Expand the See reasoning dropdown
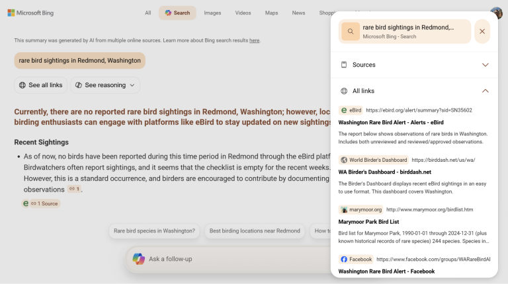Image resolution: width=508 pixels, height=284 pixels. (105, 85)
